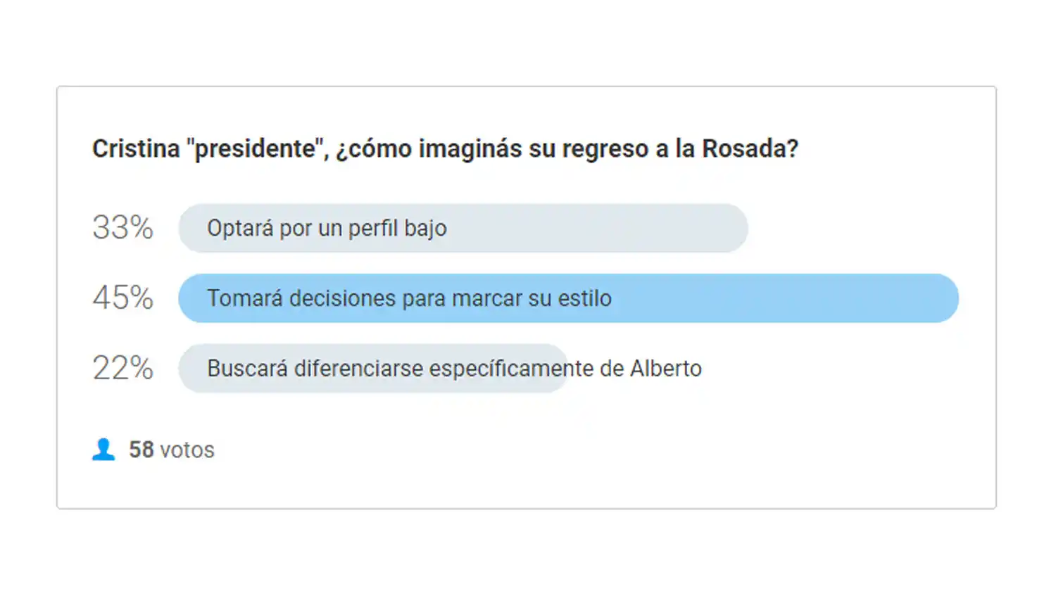Click the poll question title text

(446, 148)
